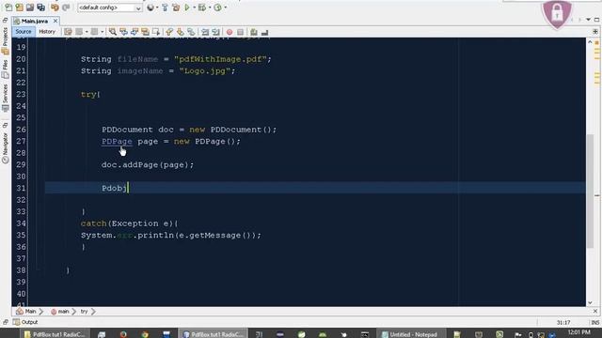Screen dimensions: 602x338
Task: Click Find Next Occurrence icon
Action: coord(134,32)
